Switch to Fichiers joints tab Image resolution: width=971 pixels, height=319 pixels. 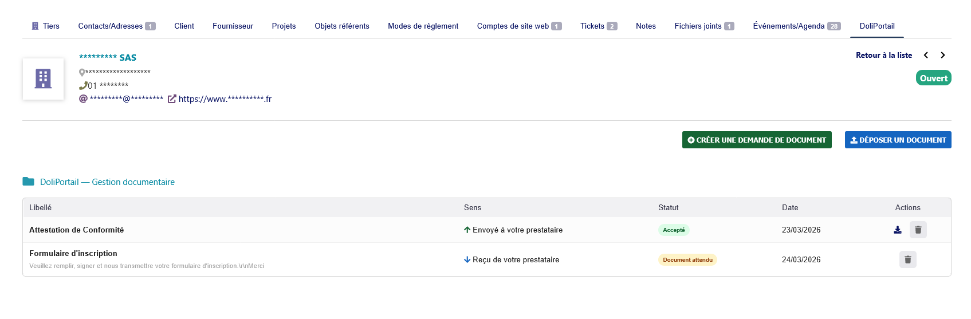[x=703, y=26]
